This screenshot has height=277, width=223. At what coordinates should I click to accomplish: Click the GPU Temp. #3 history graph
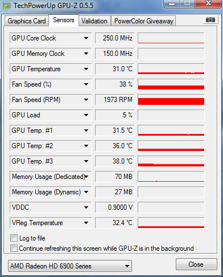coord(171,161)
